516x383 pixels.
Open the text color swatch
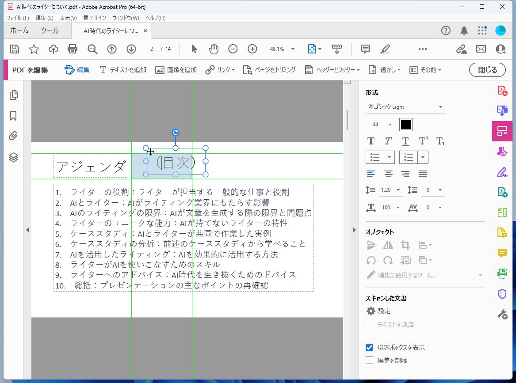[x=405, y=124]
